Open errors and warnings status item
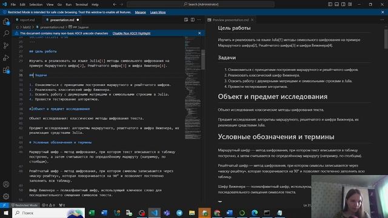Viewport: 388px width, 218px height. tap(48, 205)
